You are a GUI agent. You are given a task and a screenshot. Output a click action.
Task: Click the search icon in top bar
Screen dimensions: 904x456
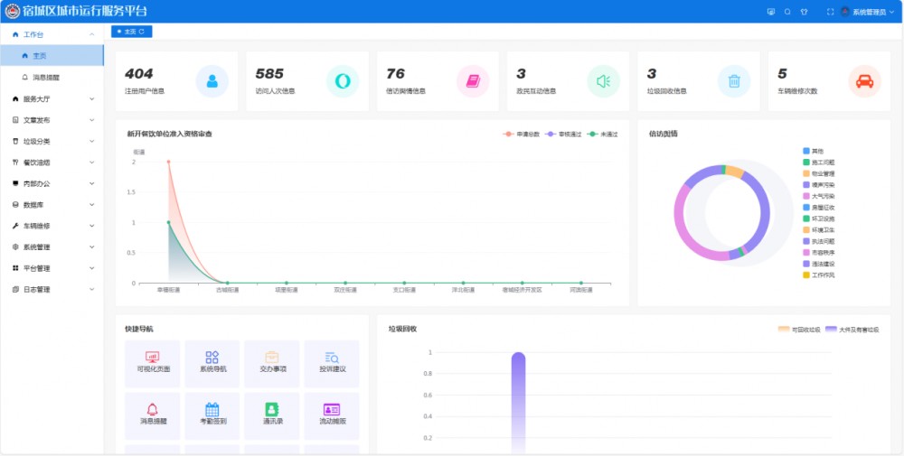(787, 12)
